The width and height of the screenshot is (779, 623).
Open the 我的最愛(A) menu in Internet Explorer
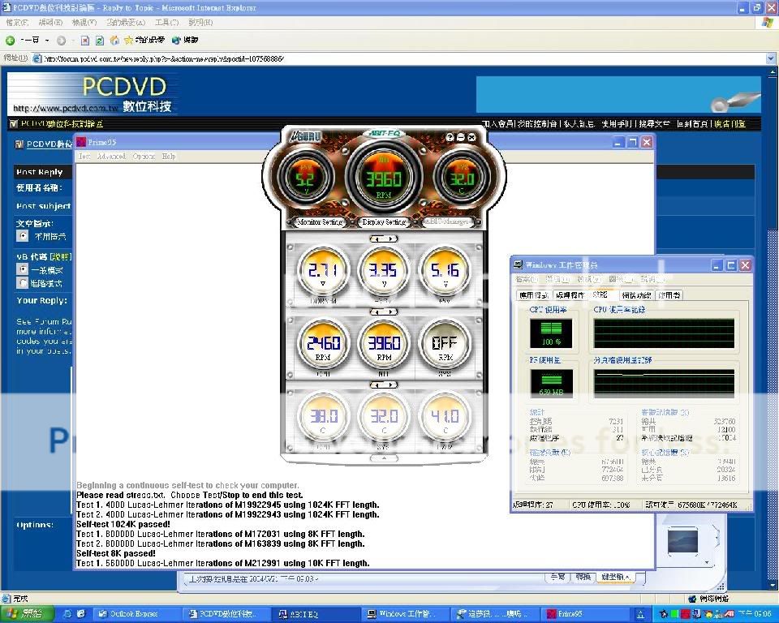(126, 23)
